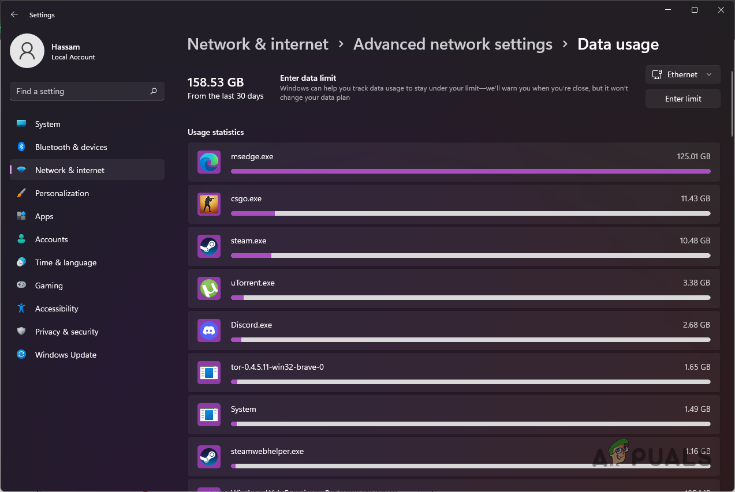This screenshot has height=492, width=735.
Task: Click the steamwebhelper.exe icon
Action: click(208, 457)
